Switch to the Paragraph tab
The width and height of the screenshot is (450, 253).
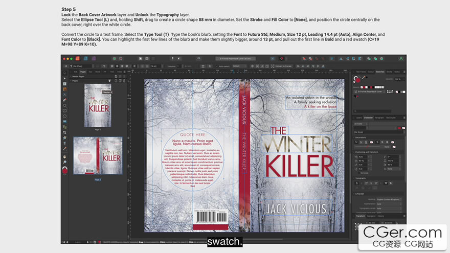[x=379, y=118]
